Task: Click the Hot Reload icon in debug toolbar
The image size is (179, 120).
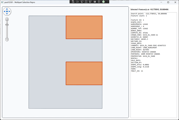Action: tap(95, 2)
